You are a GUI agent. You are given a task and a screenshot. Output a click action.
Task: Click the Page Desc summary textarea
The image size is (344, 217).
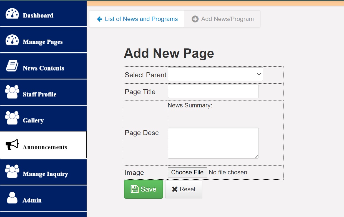click(213, 143)
